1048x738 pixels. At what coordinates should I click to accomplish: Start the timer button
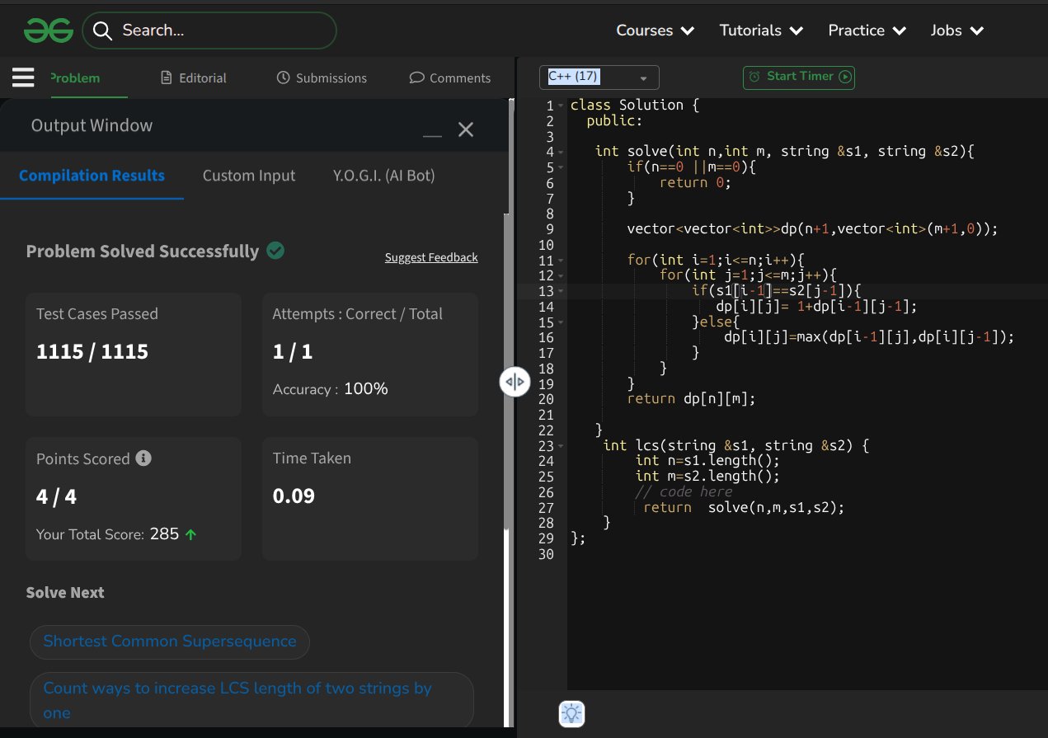tap(798, 77)
